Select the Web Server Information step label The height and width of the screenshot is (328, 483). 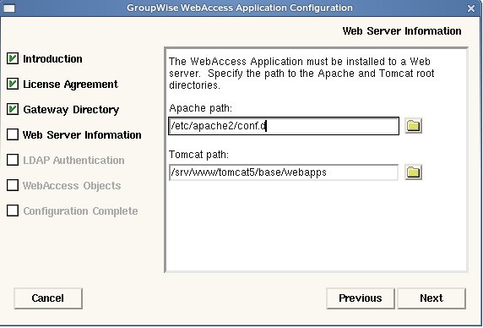click(82, 134)
